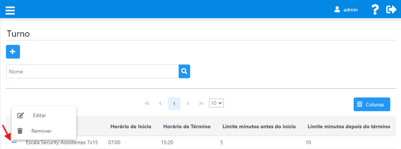Log out using the exit icon
401x149 pixels.
click(391, 10)
